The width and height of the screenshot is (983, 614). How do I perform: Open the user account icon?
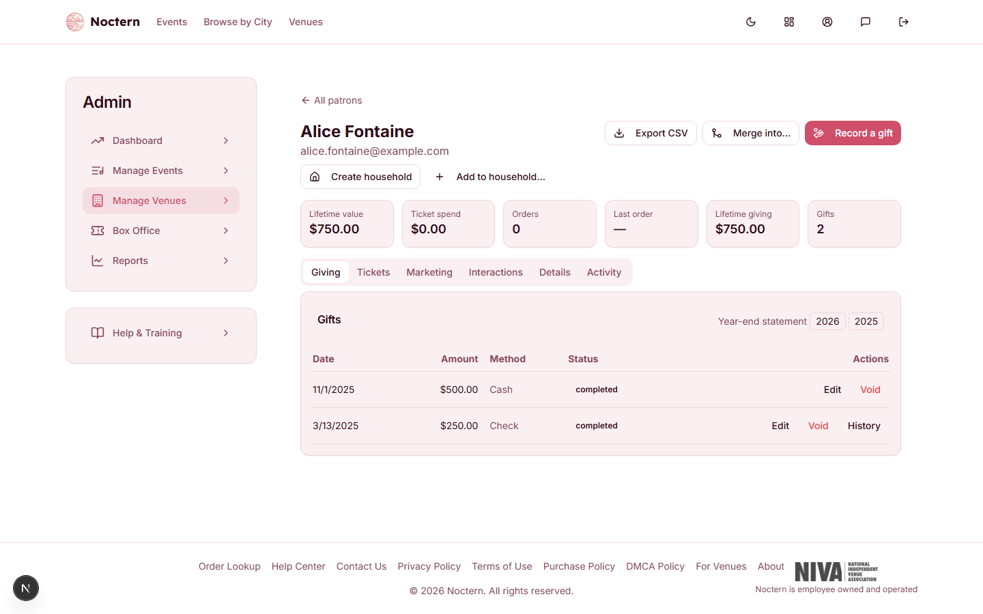pyautogui.click(x=827, y=22)
